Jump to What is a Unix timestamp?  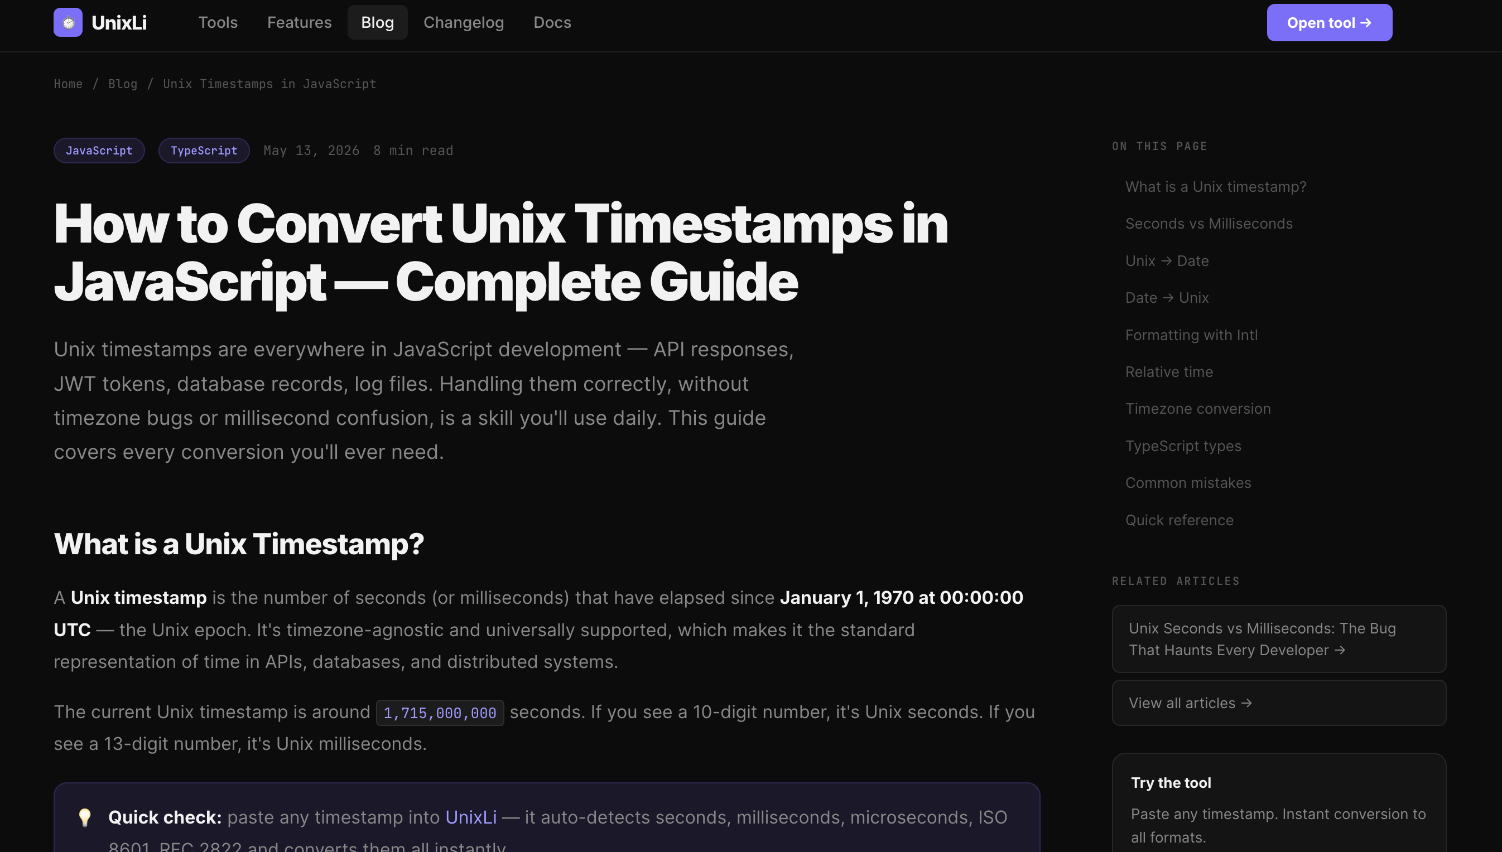tap(1215, 187)
